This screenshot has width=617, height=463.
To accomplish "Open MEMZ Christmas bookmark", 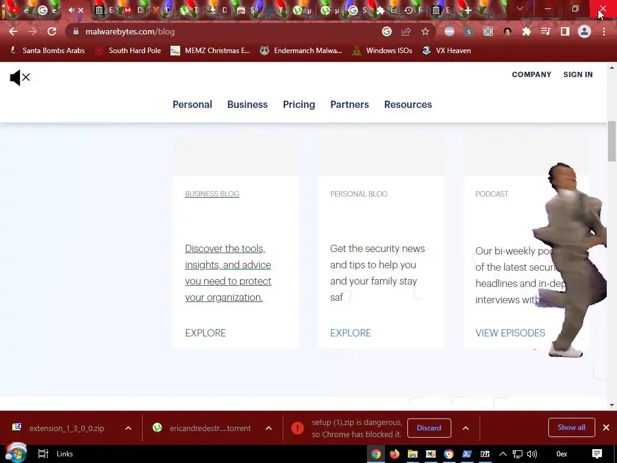I will 210,51.
